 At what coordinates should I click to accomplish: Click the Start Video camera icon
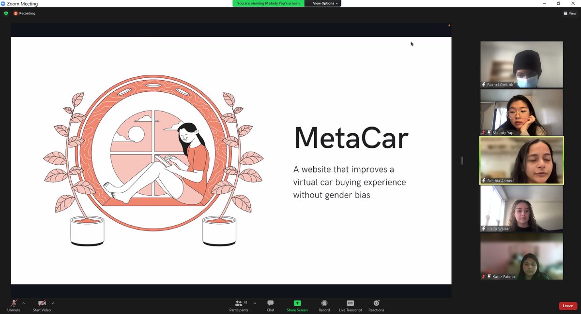pyautogui.click(x=42, y=303)
